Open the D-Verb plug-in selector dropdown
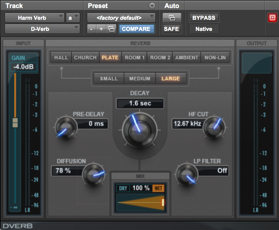Screen dimensions: 279x230 click(42, 29)
